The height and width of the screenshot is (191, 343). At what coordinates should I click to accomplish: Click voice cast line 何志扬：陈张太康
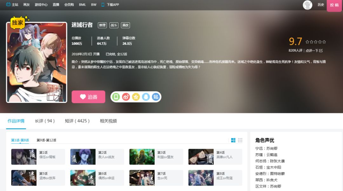pyautogui.click(x=270, y=161)
